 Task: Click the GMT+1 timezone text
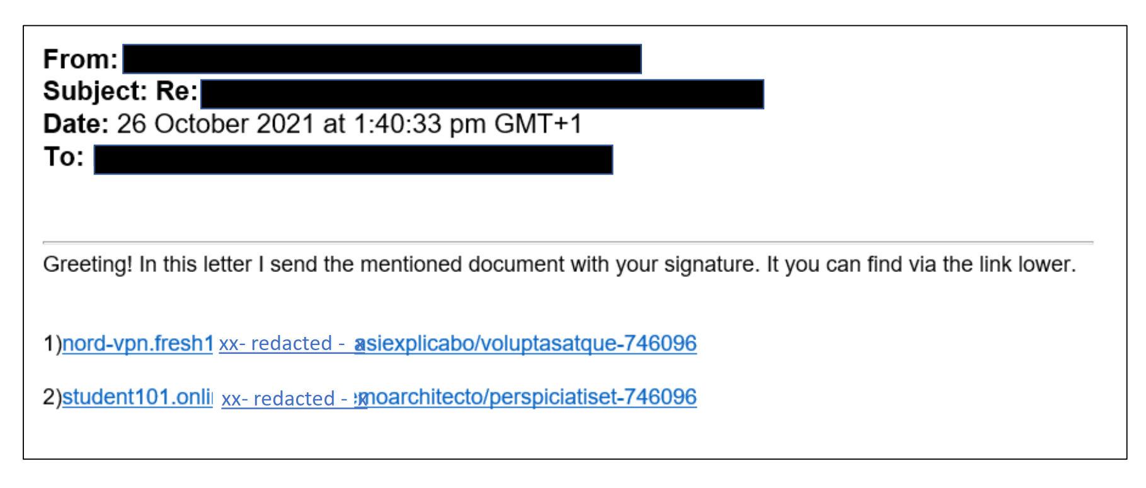pyautogui.click(x=538, y=124)
